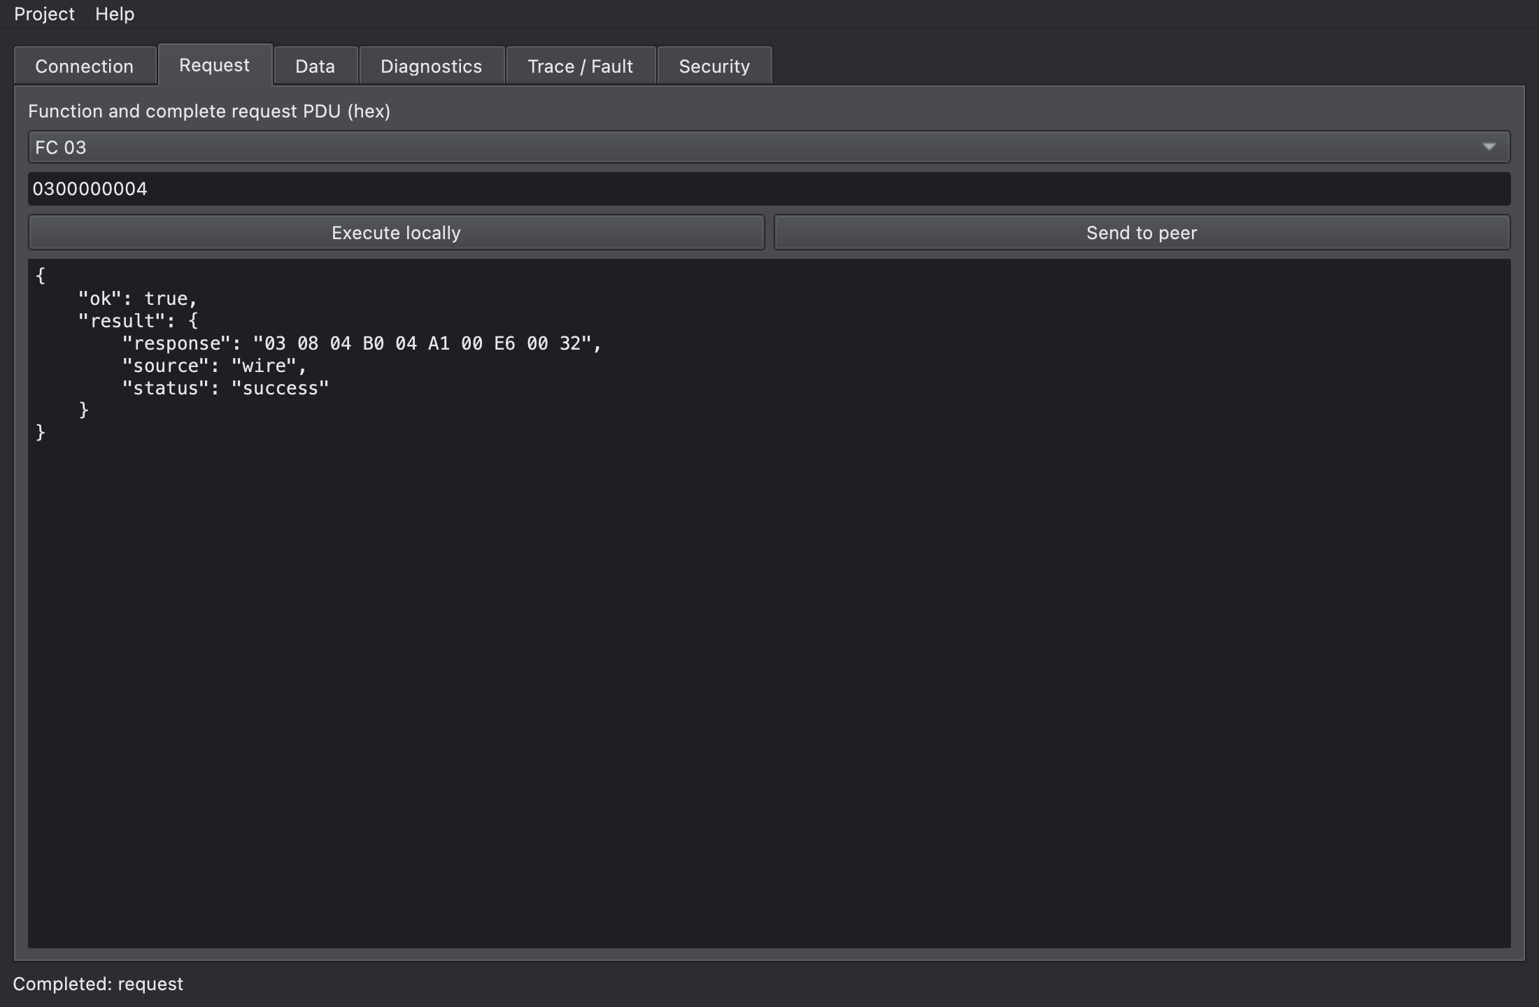The width and height of the screenshot is (1539, 1007).
Task: Open the Help menu
Action: click(115, 14)
